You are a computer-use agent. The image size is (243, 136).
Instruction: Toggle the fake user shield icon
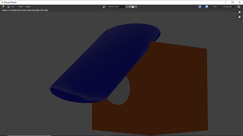click(x=127, y=7)
